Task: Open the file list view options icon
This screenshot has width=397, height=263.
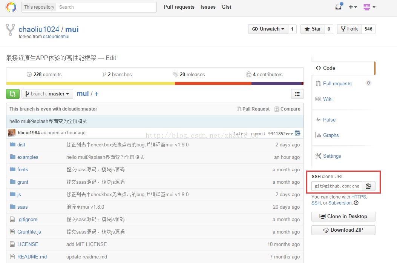Action: 297,94
